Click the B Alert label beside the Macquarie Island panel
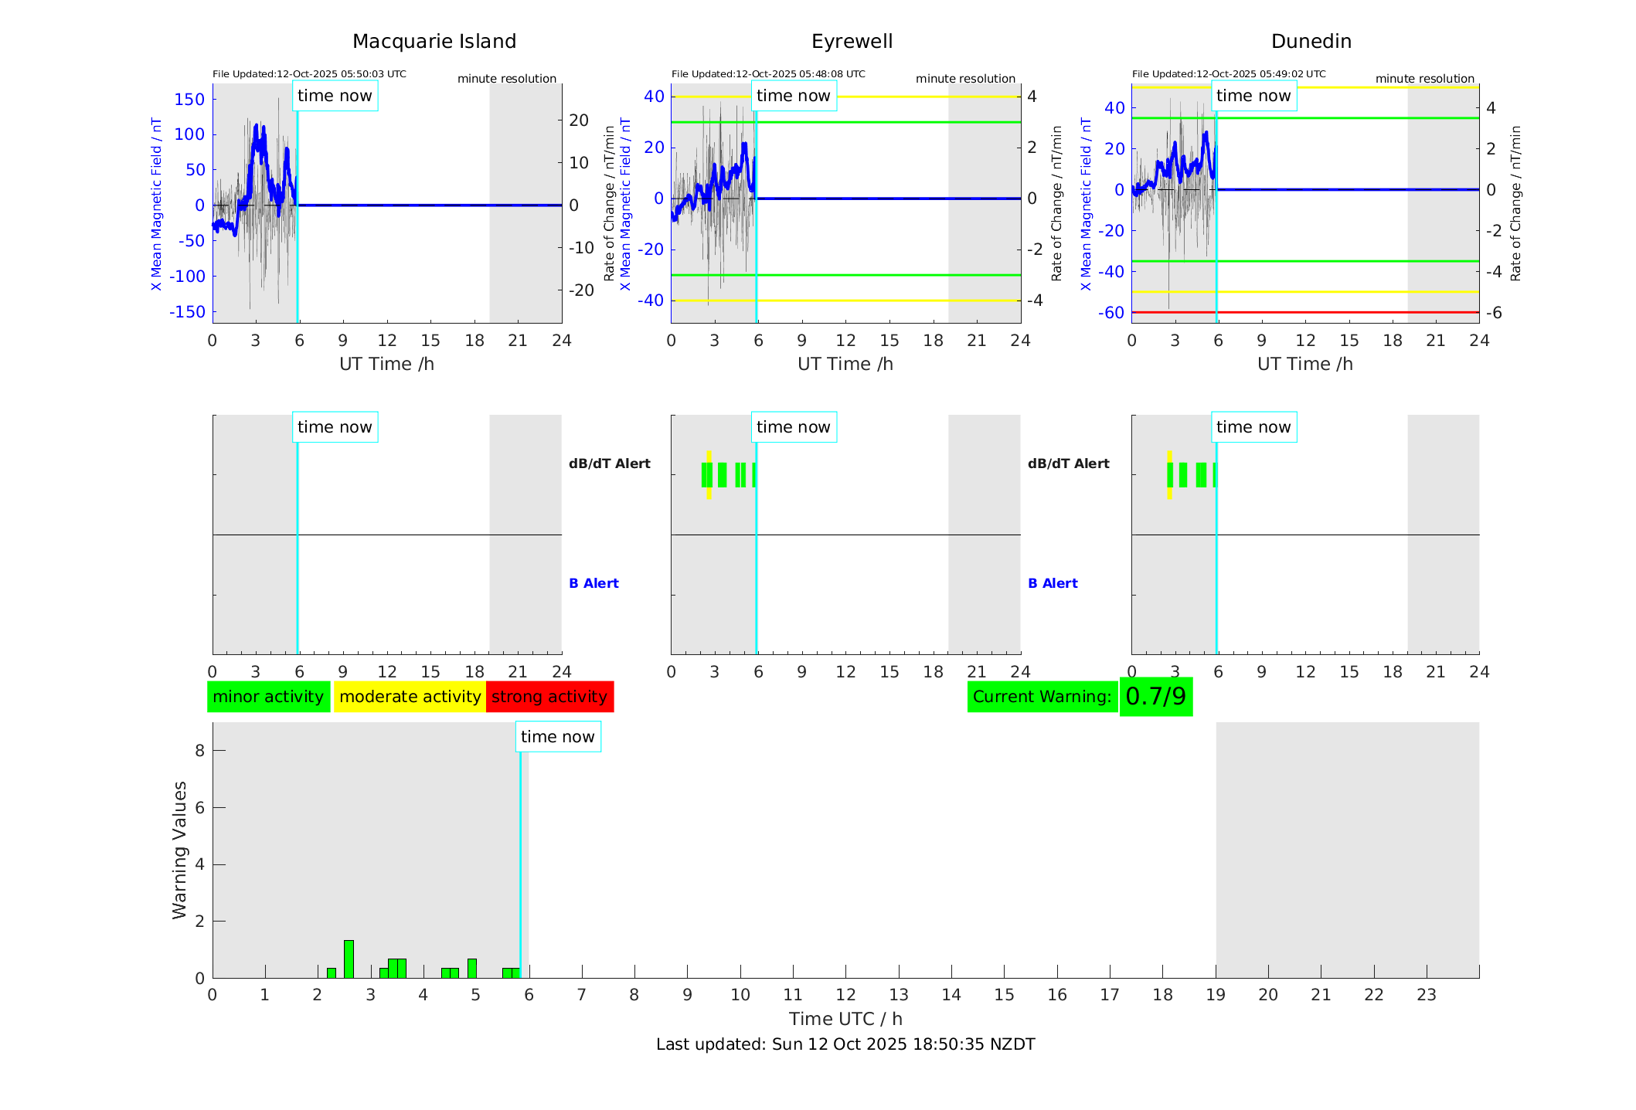 (x=594, y=583)
